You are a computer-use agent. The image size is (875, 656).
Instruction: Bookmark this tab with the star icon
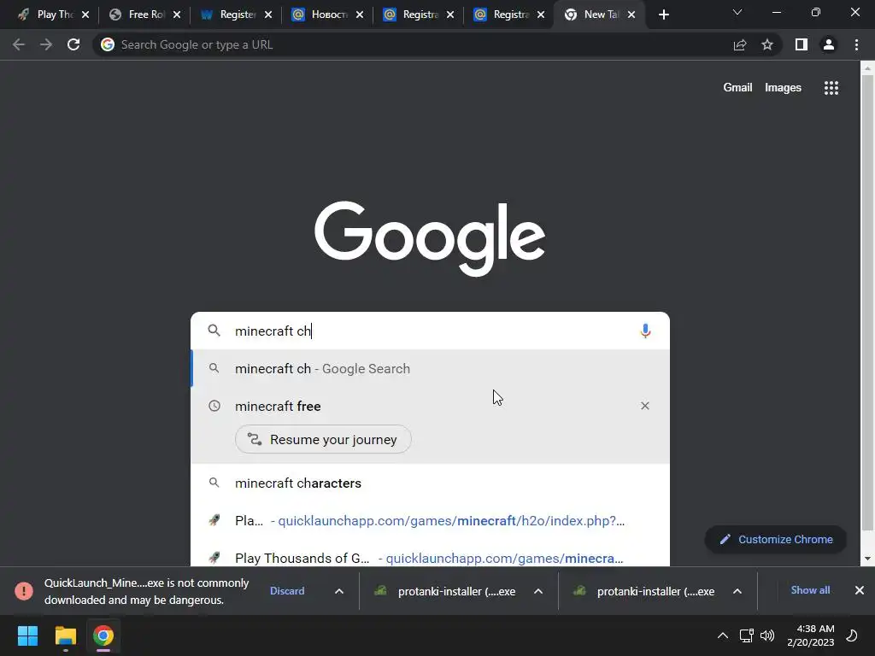pyautogui.click(x=767, y=44)
